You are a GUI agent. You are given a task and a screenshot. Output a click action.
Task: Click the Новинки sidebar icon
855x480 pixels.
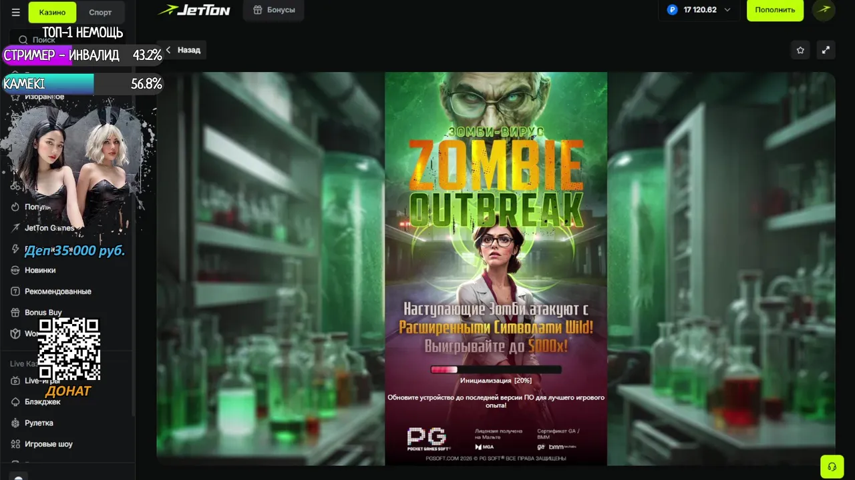[x=15, y=270]
